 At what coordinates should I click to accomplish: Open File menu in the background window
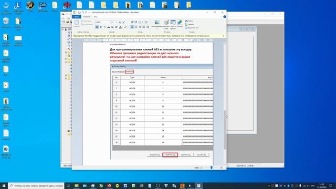63,18
